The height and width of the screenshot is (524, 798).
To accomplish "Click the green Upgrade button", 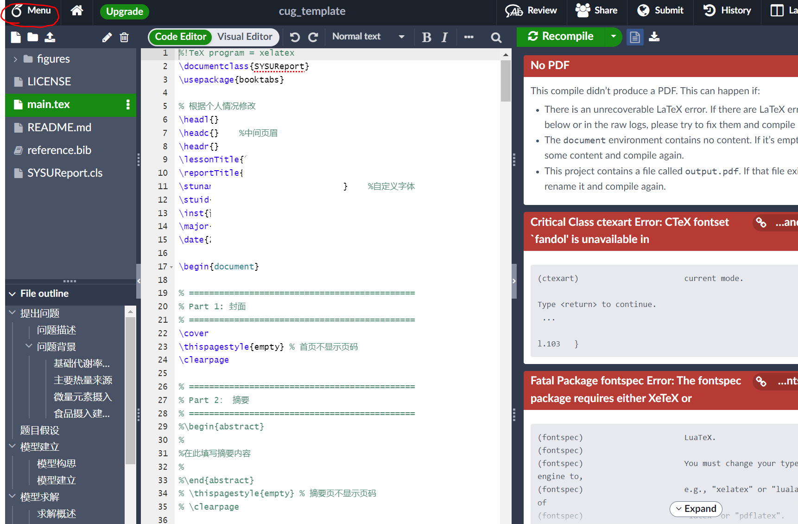I will (x=124, y=12).
